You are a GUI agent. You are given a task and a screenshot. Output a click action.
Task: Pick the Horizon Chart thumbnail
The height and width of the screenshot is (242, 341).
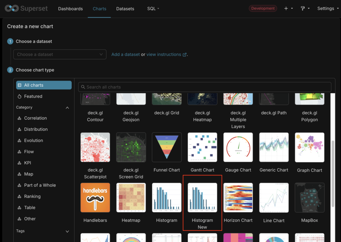click(x=238, y=198)
